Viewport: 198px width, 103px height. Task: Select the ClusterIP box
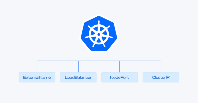pyautogui.click(x=161, y=77)
